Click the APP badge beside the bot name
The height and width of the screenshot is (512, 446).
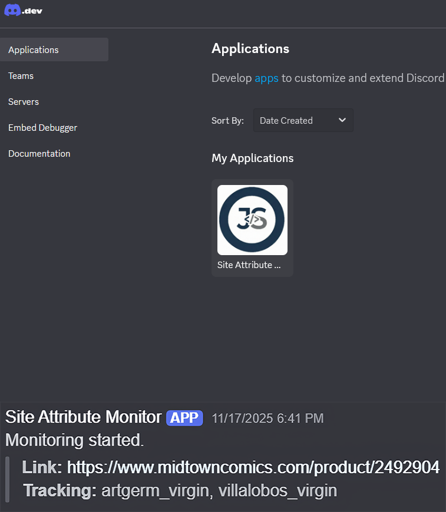coord(184,418)
